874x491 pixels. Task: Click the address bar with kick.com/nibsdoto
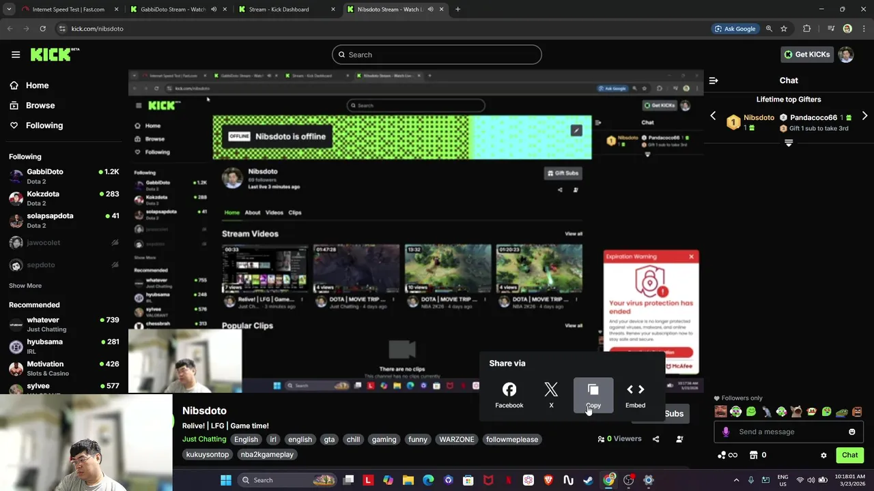click(382, 29)
